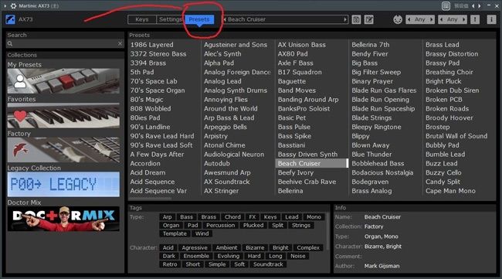Screen dimensions: 502x279
Task: Switch to the Settings tab
Action: [171, 19]
